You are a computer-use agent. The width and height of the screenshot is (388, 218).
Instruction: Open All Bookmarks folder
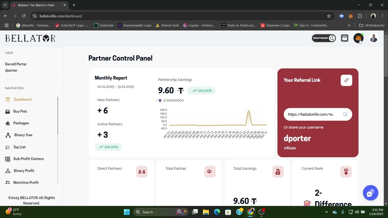pyautogui.click(x=371, y=25)
